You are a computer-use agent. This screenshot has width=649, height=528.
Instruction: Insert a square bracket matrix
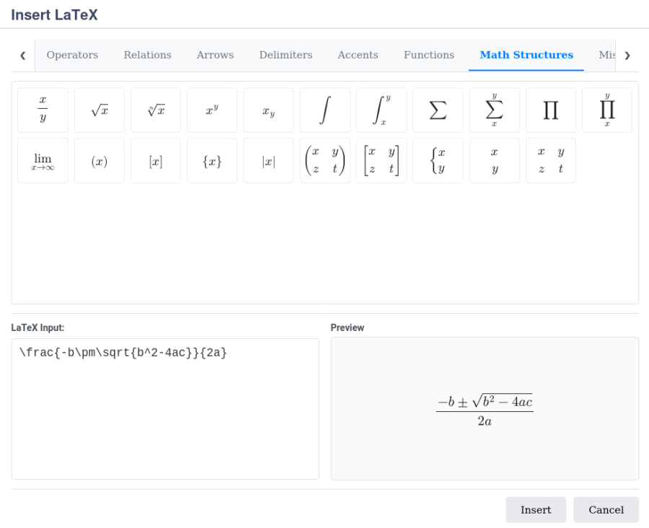tap(381, 160)
